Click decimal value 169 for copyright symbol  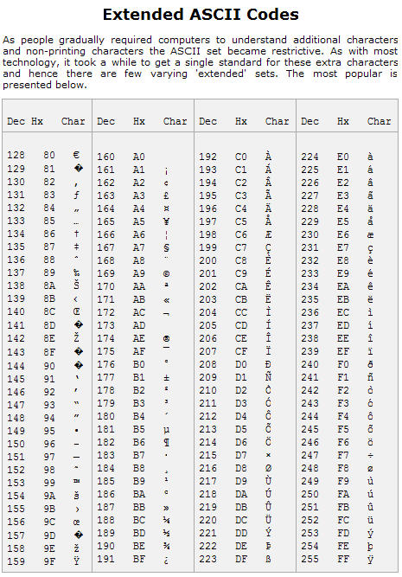tap(106, 273)
